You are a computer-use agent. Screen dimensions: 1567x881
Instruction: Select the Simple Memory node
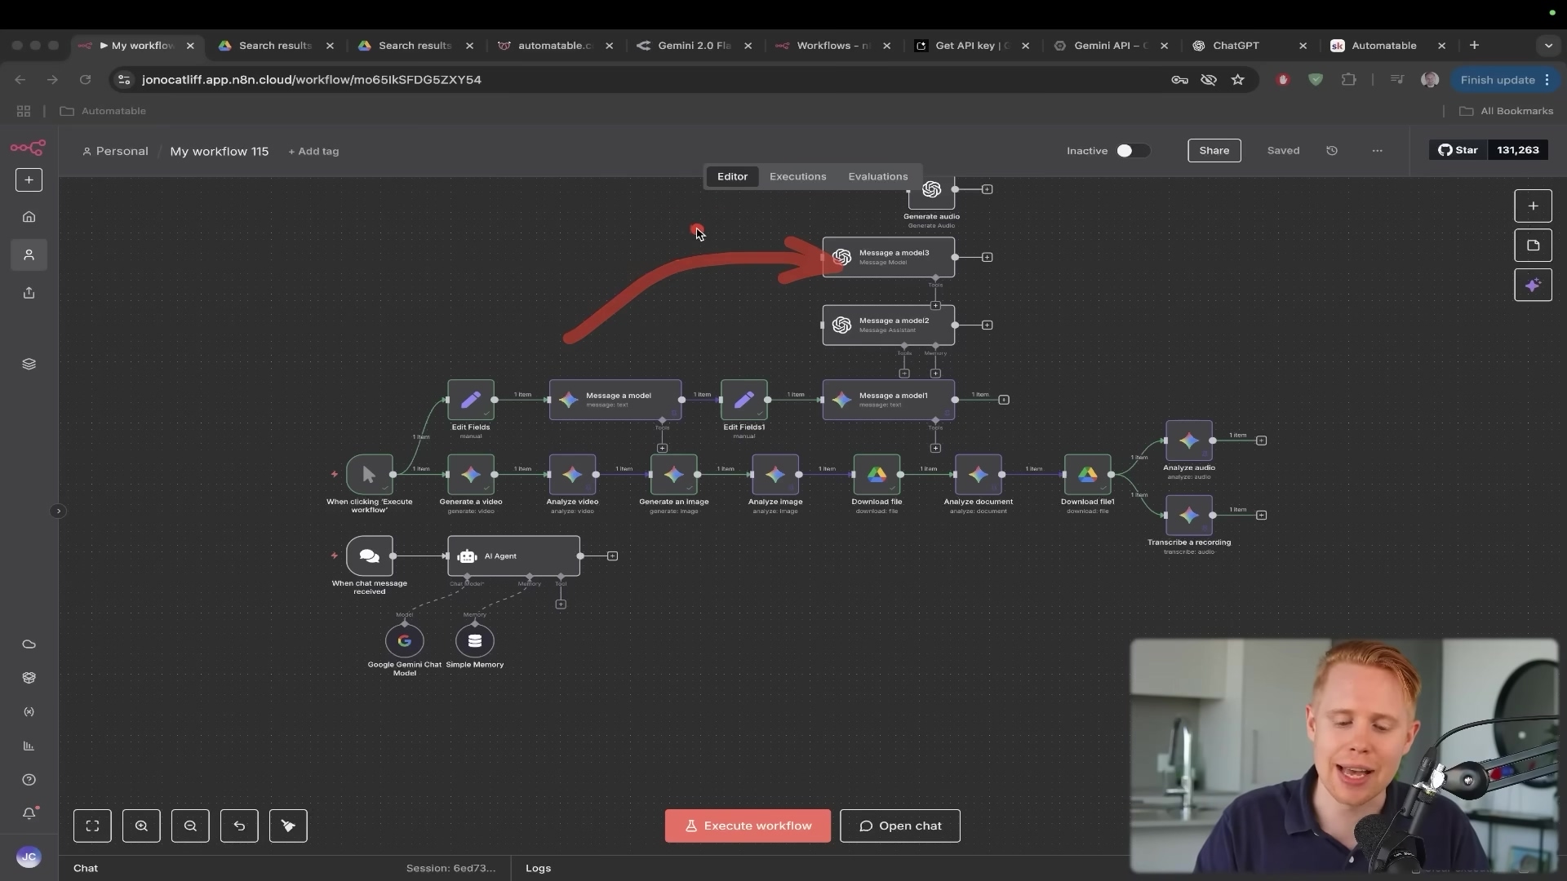475,641
